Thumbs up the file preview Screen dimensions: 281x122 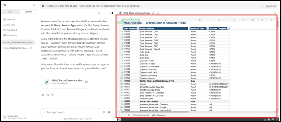(154, 13)
